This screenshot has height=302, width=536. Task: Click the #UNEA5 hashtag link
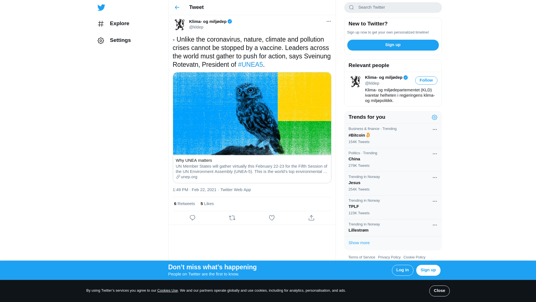coord(250,65)
